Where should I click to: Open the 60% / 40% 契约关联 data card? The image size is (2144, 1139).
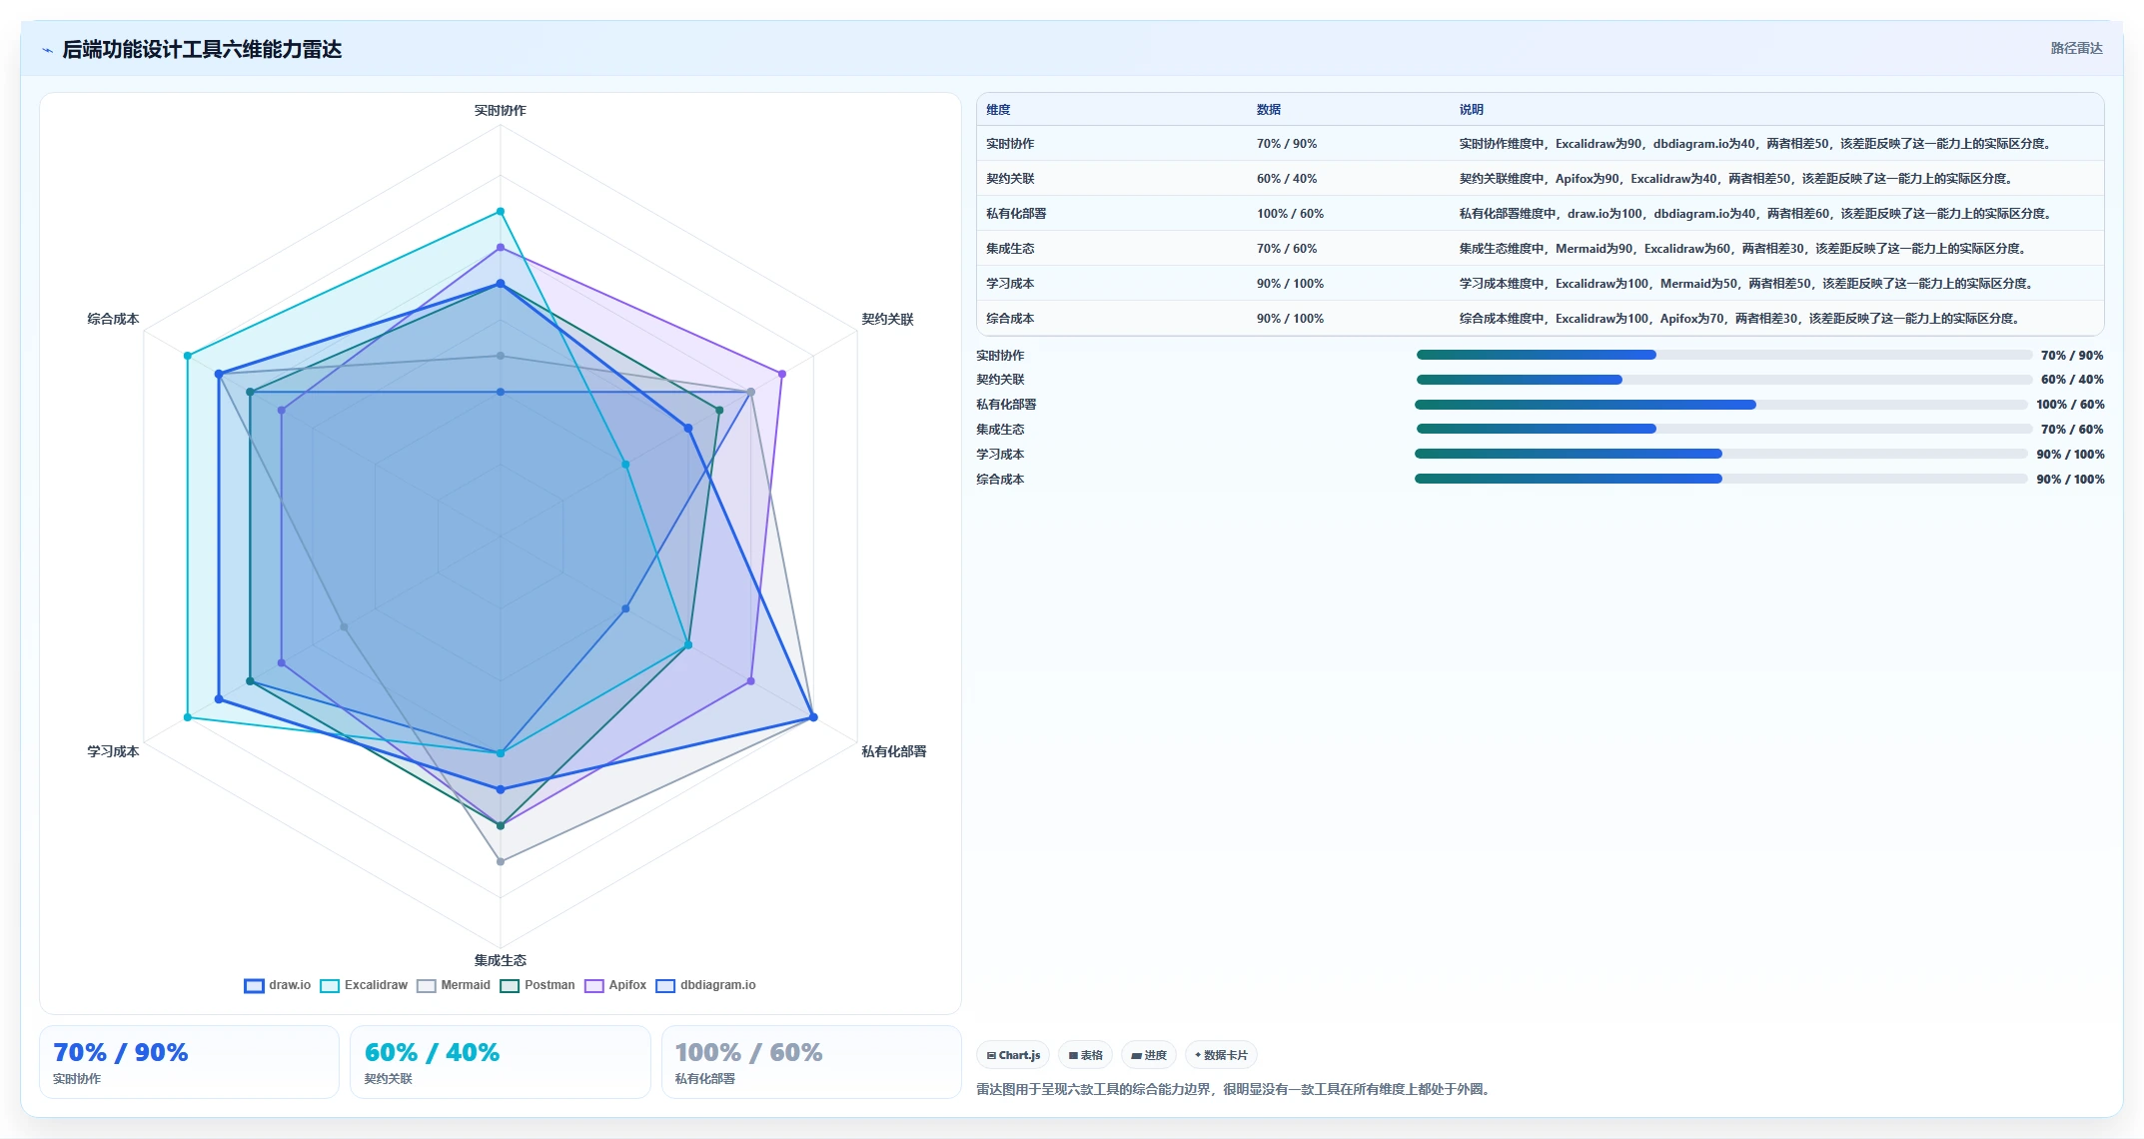501,1062
